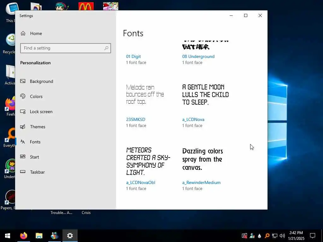Open the Action Center notifications icon

tap(313, 236)
